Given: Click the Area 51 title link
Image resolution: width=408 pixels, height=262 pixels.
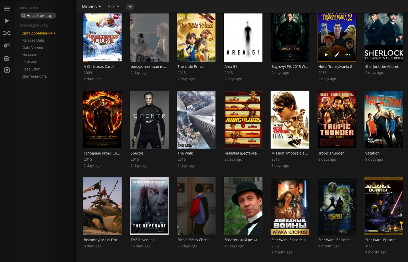Looking at the screenshot, I should [x=231, y=66].
